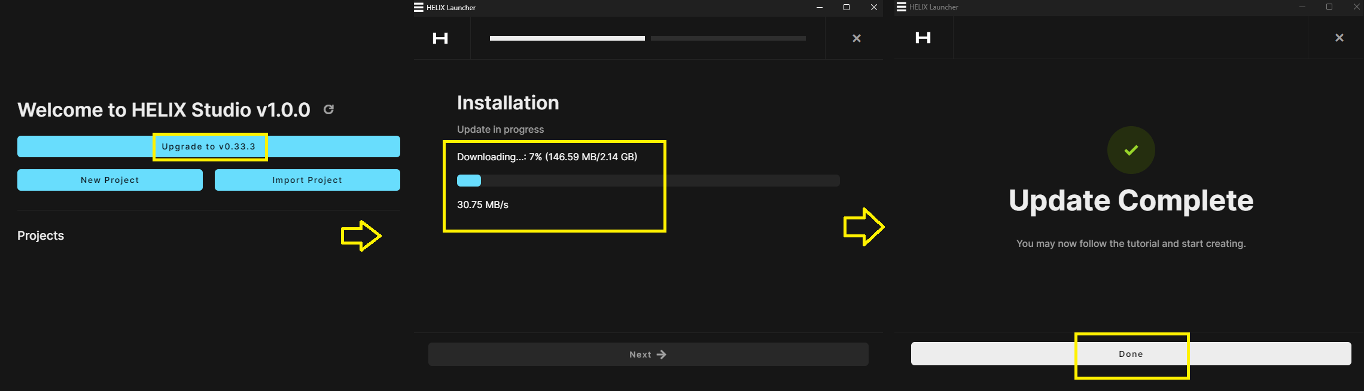Click the refresh icon beside the Welcome heading

[x=328, y=109]
